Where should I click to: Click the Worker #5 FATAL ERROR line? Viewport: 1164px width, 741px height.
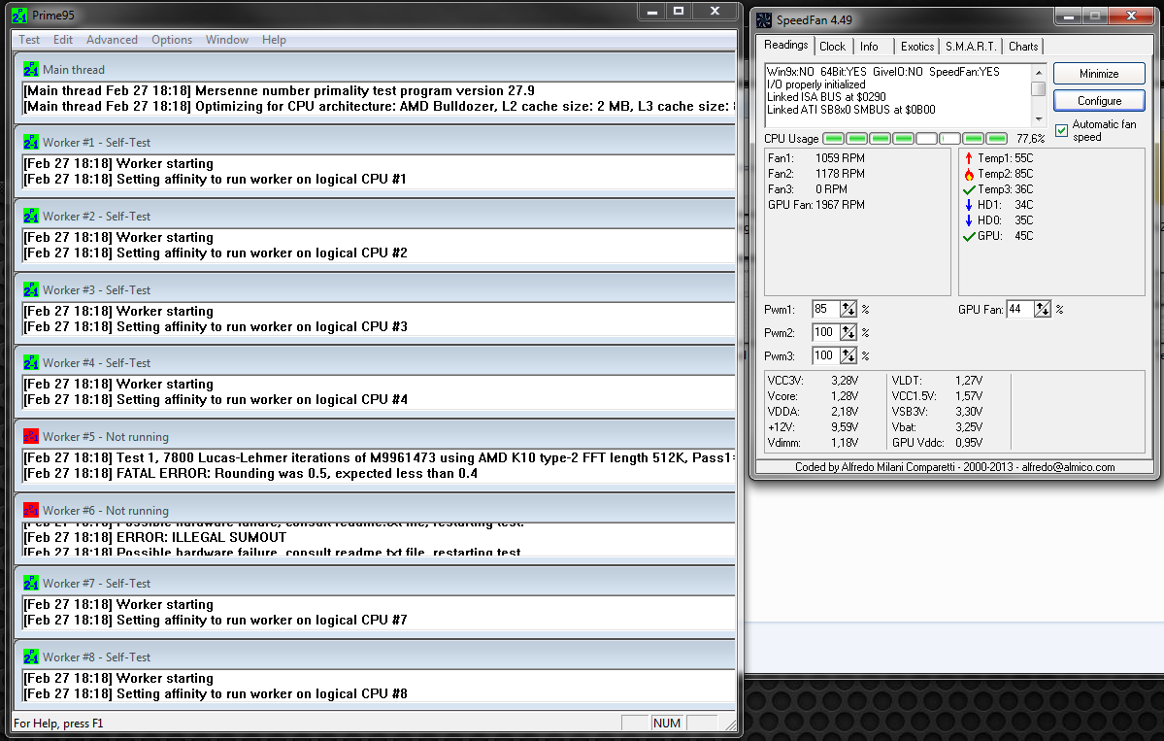click(x=250, y=474)
